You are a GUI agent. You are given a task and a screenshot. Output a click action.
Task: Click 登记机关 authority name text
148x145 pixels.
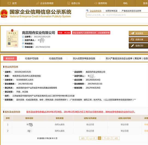(37, 88)
